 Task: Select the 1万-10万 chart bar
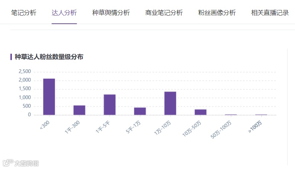[x=170, y=103]
